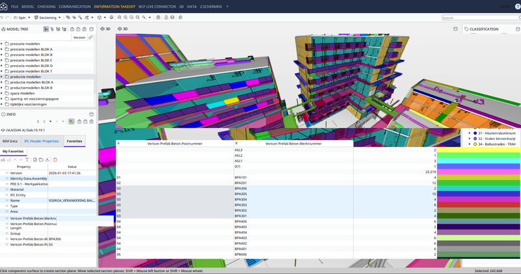Expand 'tijdelijke voorzieningen' folder
This screenshot has width=521, height=274.
pyautogui.click(x=2, y=104)
